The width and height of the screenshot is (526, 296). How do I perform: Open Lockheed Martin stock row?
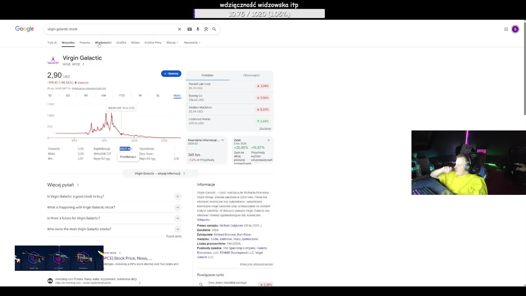[229, 121]
